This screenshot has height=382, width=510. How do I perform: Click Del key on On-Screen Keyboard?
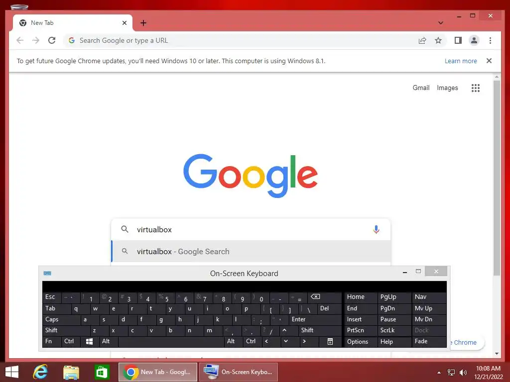330,308
